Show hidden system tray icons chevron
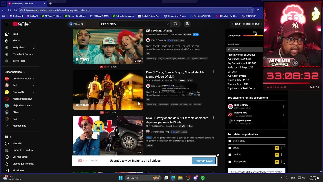This screenshot has width=323, height=182. [x=281, y=178]
